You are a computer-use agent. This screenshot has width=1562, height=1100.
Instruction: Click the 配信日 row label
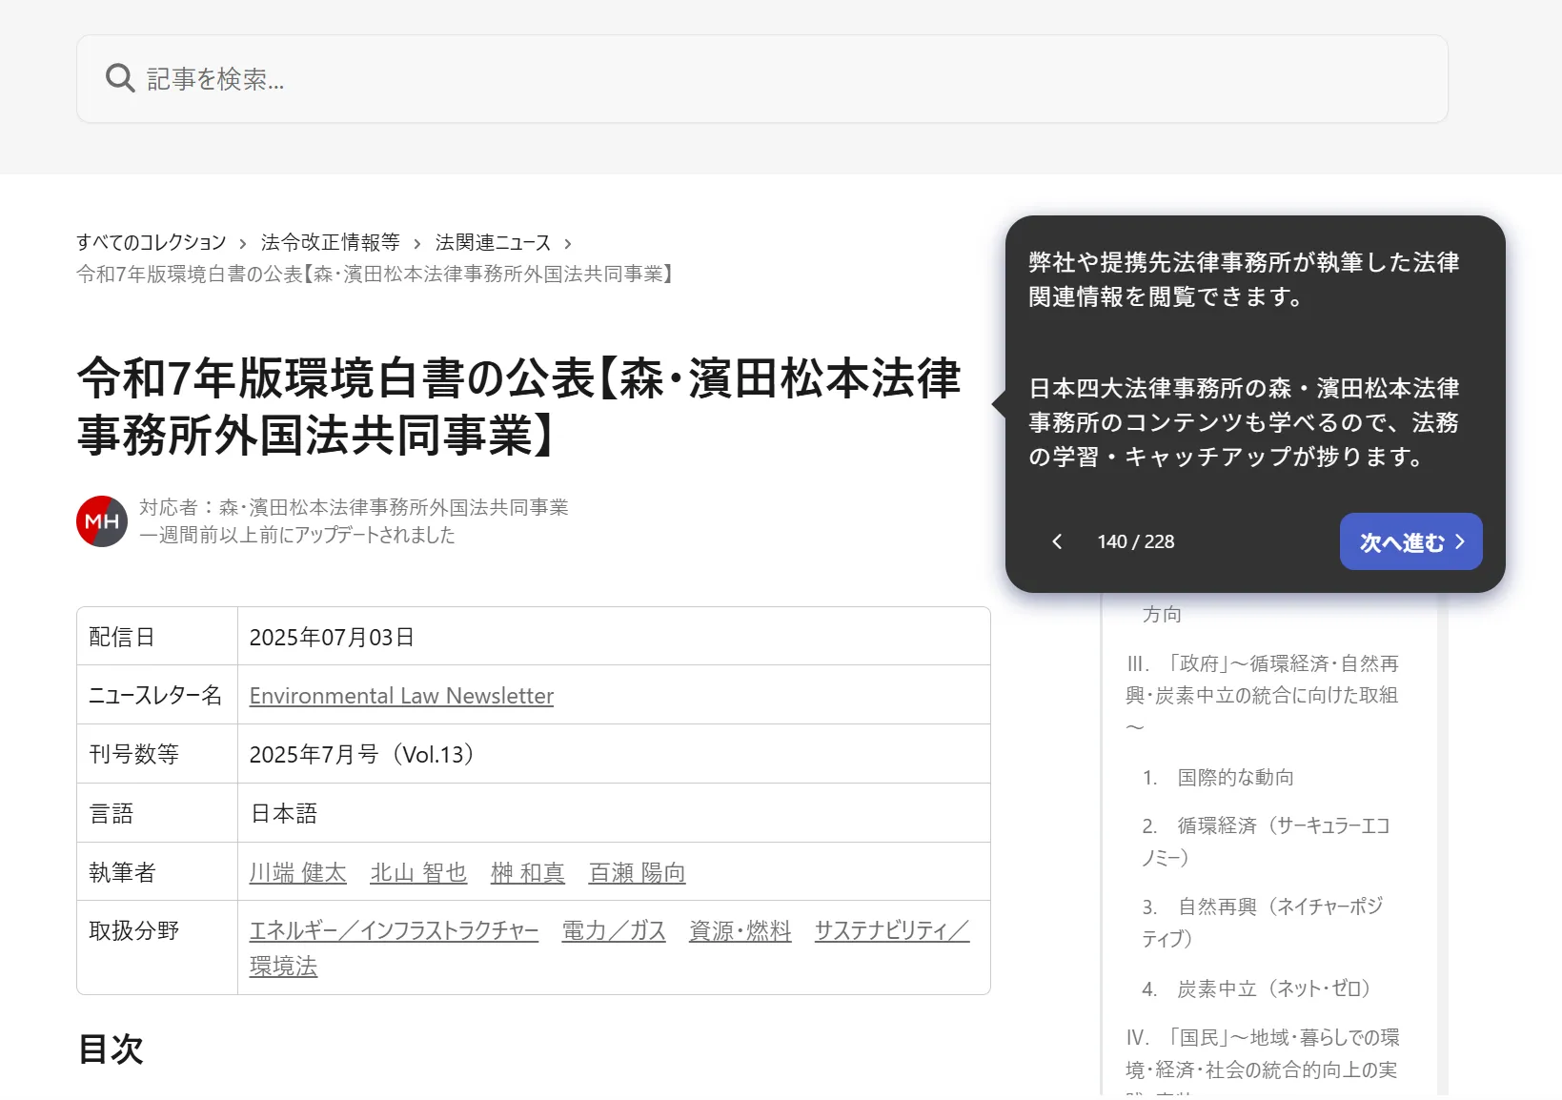pyautogui.click(x=122, y=637)
